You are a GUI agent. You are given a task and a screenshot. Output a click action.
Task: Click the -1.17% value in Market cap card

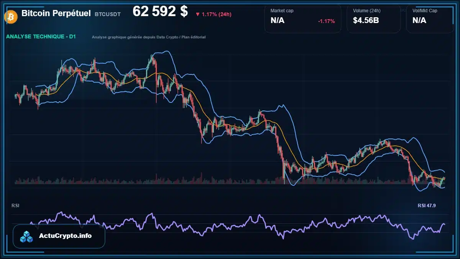click(x=326, y=21)
